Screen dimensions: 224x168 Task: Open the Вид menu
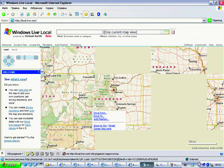[x=25, y=8]
